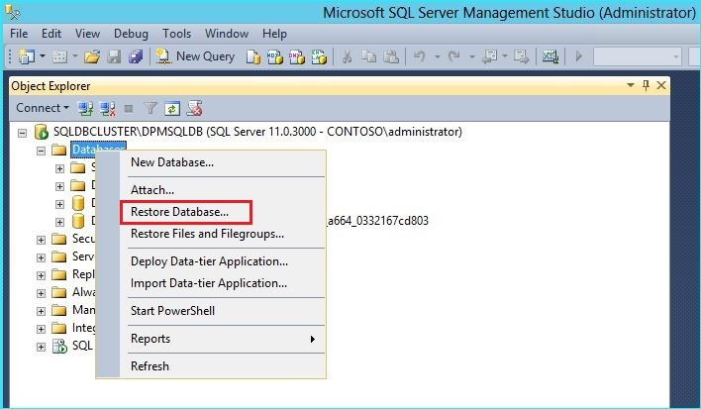Open the empty toolbar combo box
Viewport: 701px width, 409px height.
(x=637, y=56)
